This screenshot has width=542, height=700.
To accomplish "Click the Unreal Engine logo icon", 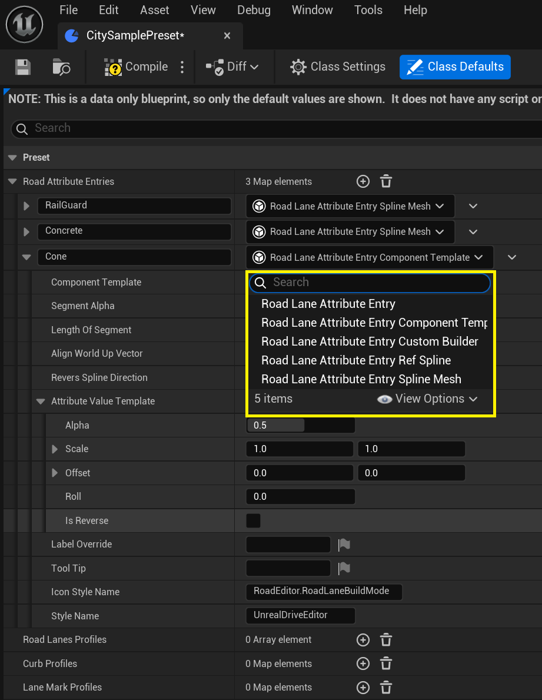I will click(25, 24).
